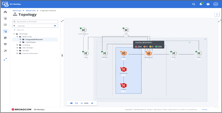Click the wrench administration tools icon
The height and width of the screenshot is (113, 222).
pyautogui.click(x=5, y=51)
